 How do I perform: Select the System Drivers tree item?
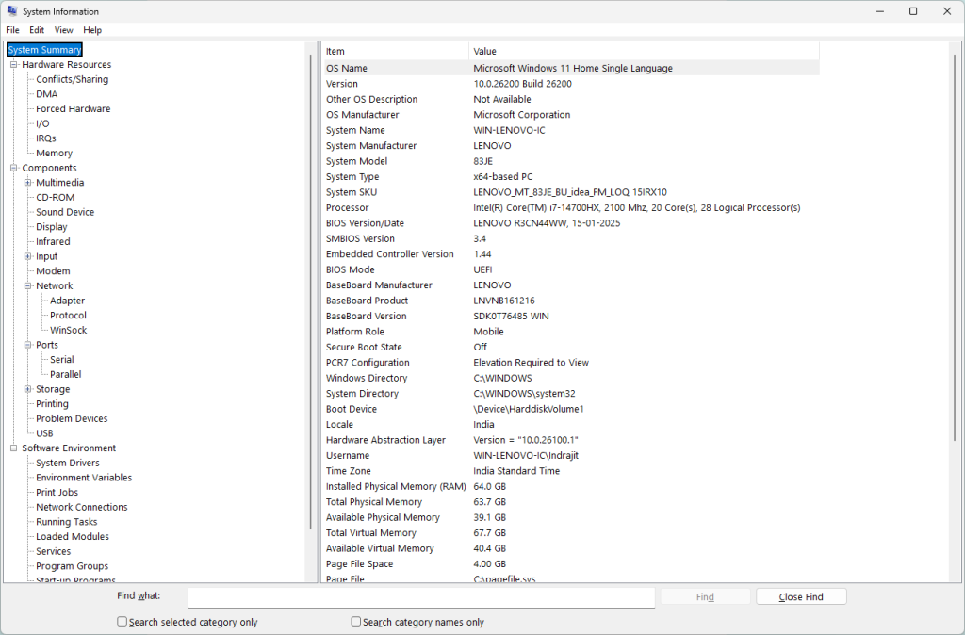click(x=68, y=464)
